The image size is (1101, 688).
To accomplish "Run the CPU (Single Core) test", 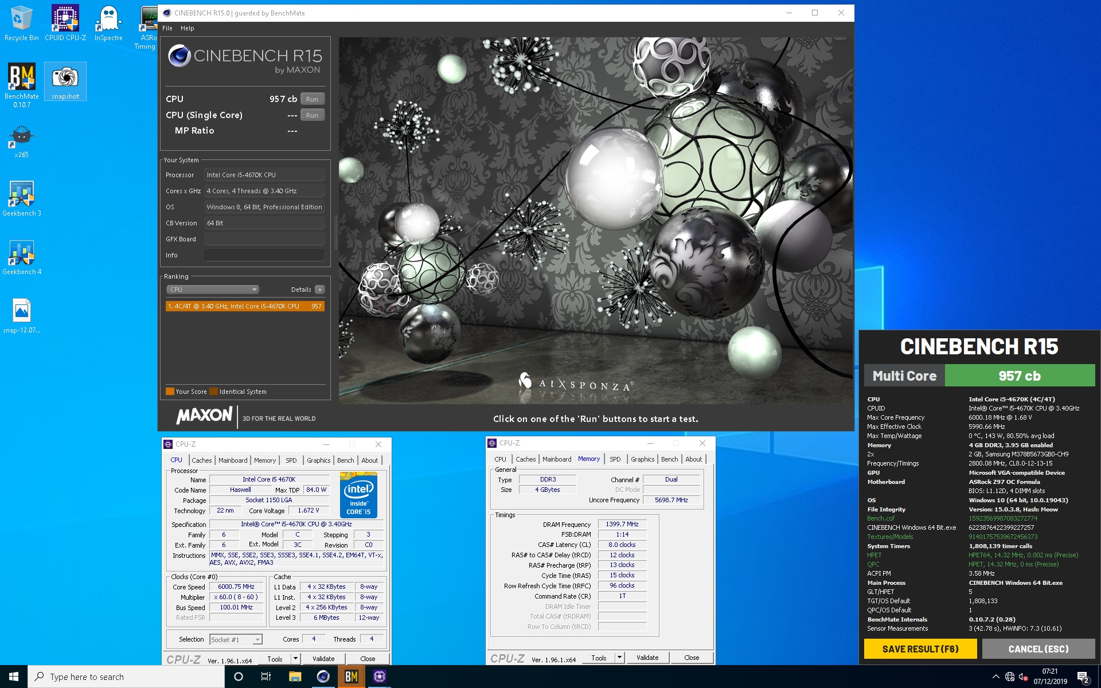I will pos(312,115).
